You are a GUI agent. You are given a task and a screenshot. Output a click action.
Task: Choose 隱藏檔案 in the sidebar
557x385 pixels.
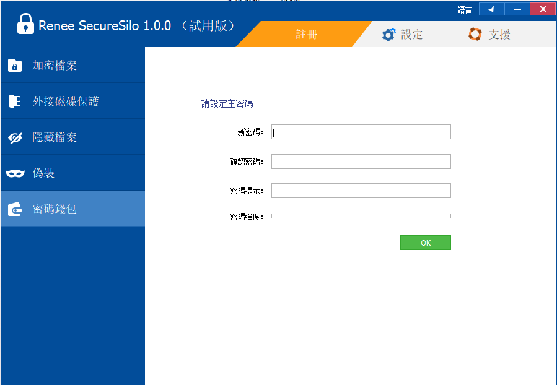click(72, 137)
